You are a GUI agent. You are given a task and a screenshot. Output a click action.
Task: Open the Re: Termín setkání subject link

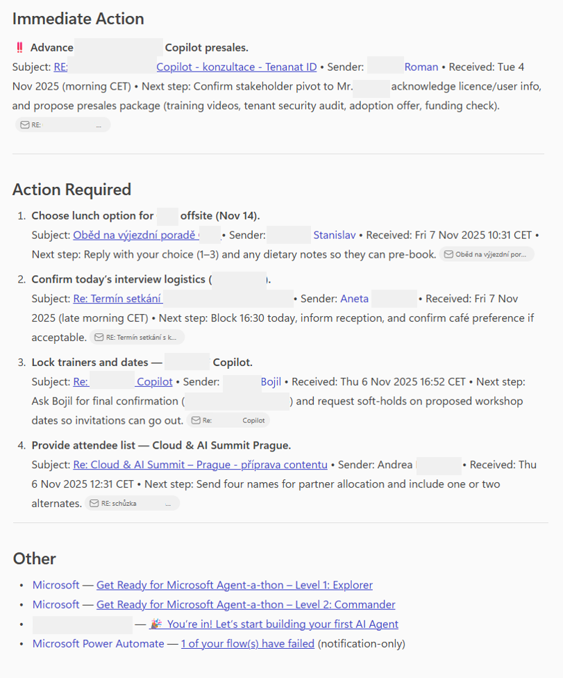pyautogui.click(x=117, y=299)
